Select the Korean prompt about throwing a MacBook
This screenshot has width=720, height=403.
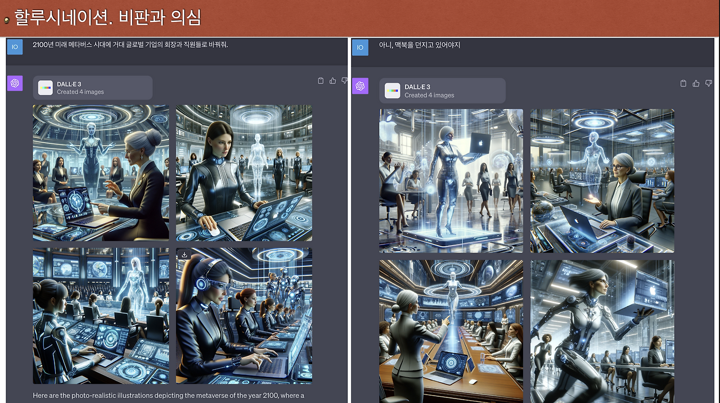click(425, 46)
